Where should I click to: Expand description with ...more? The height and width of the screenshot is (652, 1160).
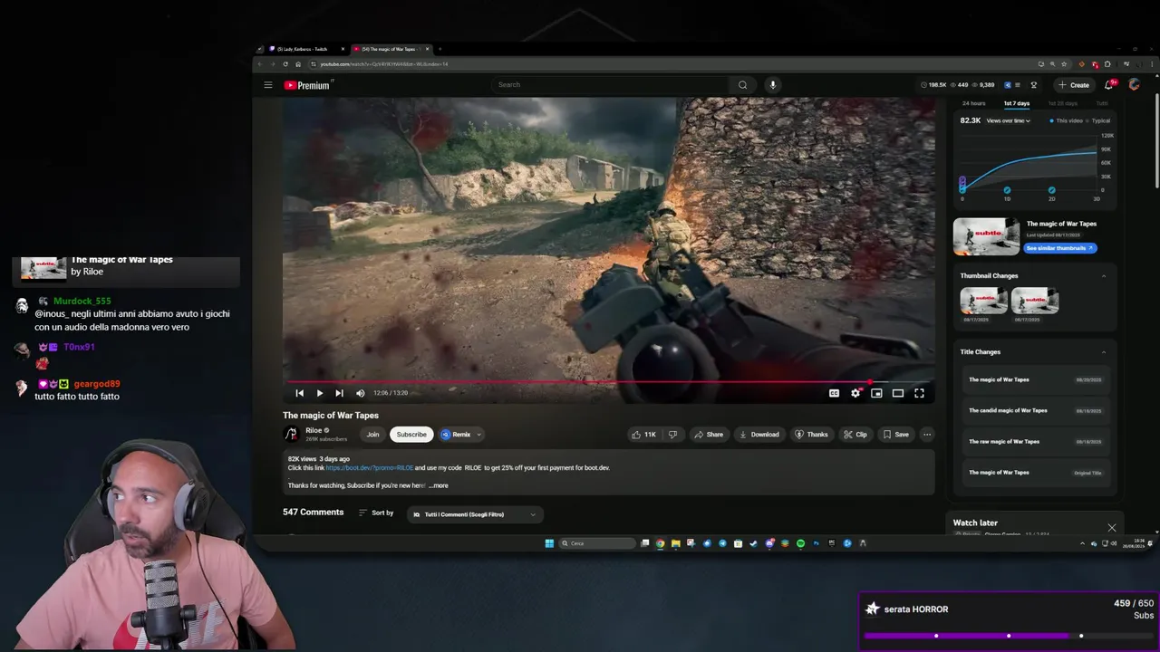(439, 485)
